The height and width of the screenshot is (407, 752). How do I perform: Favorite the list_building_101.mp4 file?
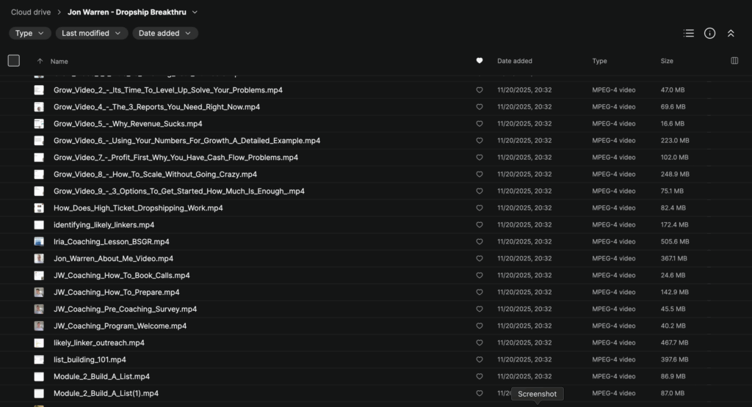(480, 360)
